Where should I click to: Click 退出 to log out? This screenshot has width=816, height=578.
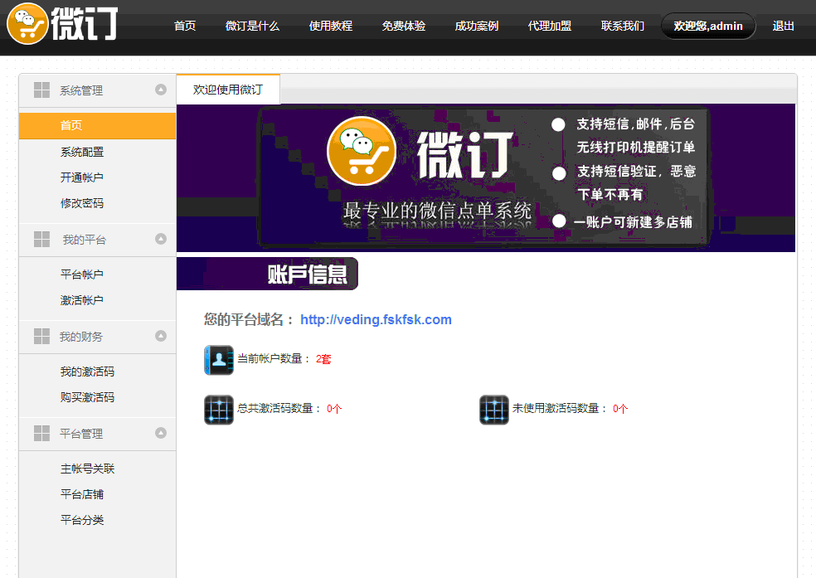coord(783,26)
